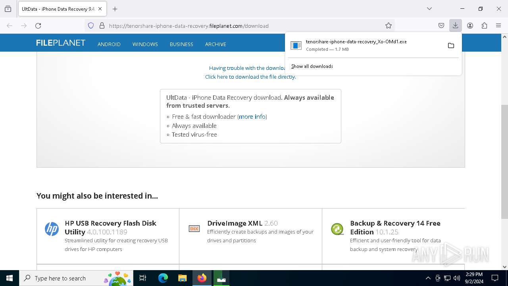Screen dimensions: 508x286
Task: Open File Explorer from taskbar
Action: point(182,278)
